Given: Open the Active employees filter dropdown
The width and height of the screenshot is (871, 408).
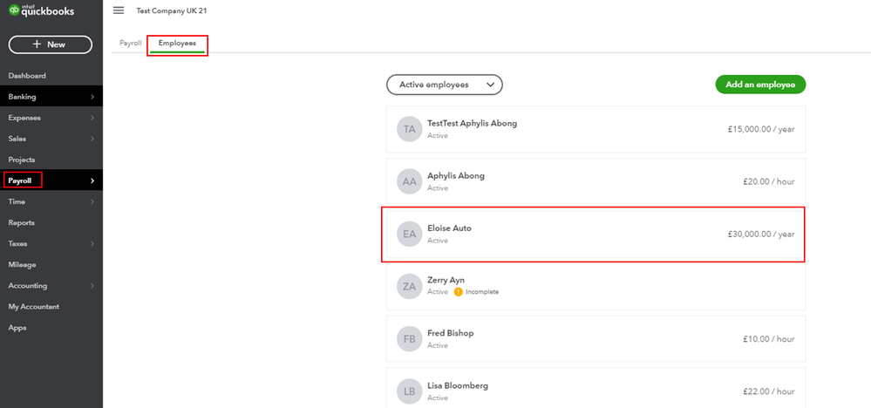Looking at the screenshot, I should [x=445, y=85].
